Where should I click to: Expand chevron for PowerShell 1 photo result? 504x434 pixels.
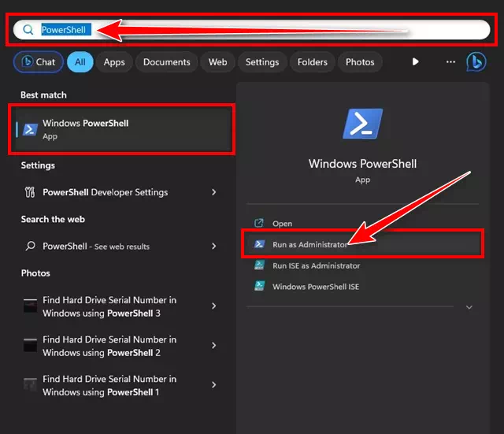(x=213, y=385)
